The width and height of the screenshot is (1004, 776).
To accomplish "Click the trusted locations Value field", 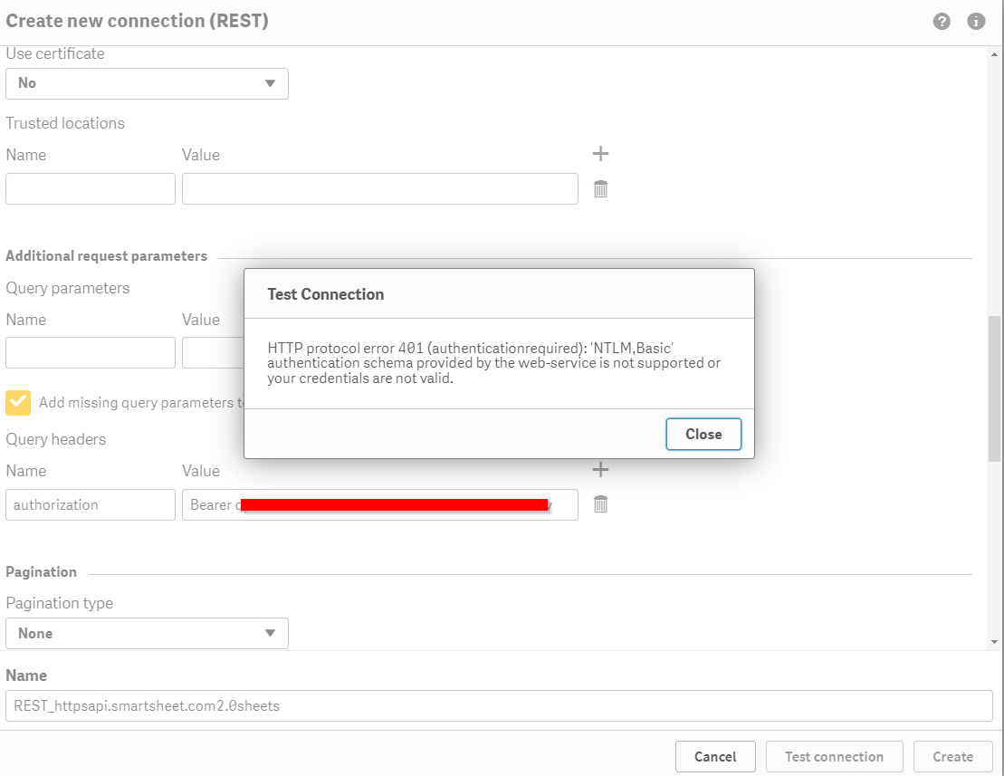I will [x=380, y=188].
